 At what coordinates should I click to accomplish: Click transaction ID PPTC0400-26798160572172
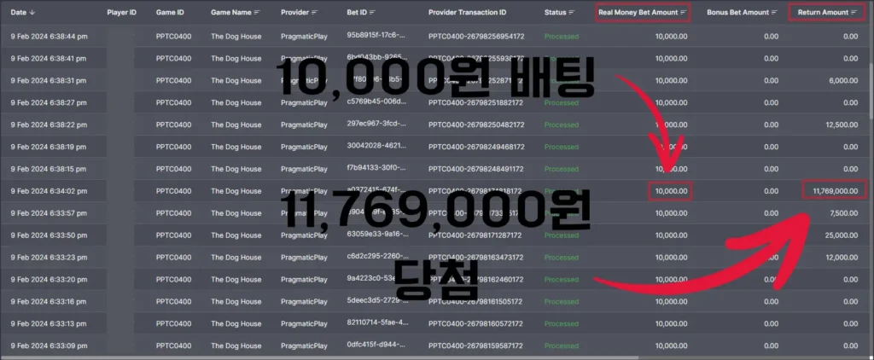coord(475,324)
